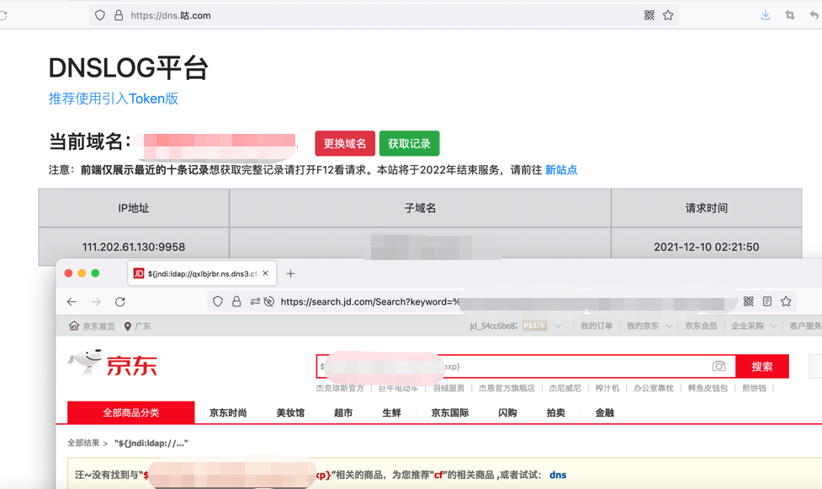The height and width of the screenshot is (489, 822).
Task: Open QR code icon in DNSLOG address bar
Action: 649,15
